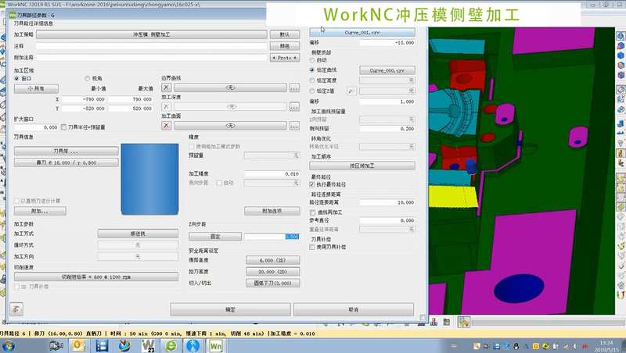The height and width of the screenshot is (353, 626).
Task: Browse with the ... button for 边界曲线
Action: [295, 87]
